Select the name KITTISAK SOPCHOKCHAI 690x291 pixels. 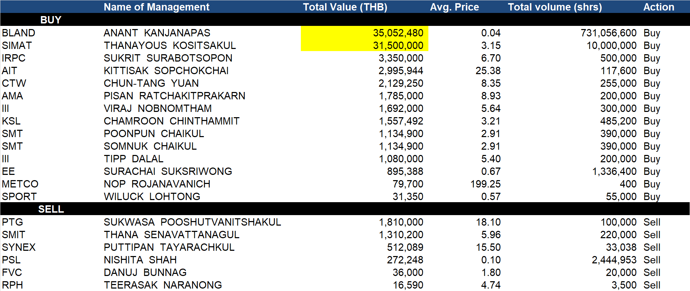pyautogui.click(x=166, y=71)
